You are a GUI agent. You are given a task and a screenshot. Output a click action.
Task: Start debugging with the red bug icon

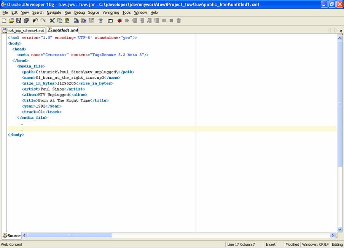point(119,21)
